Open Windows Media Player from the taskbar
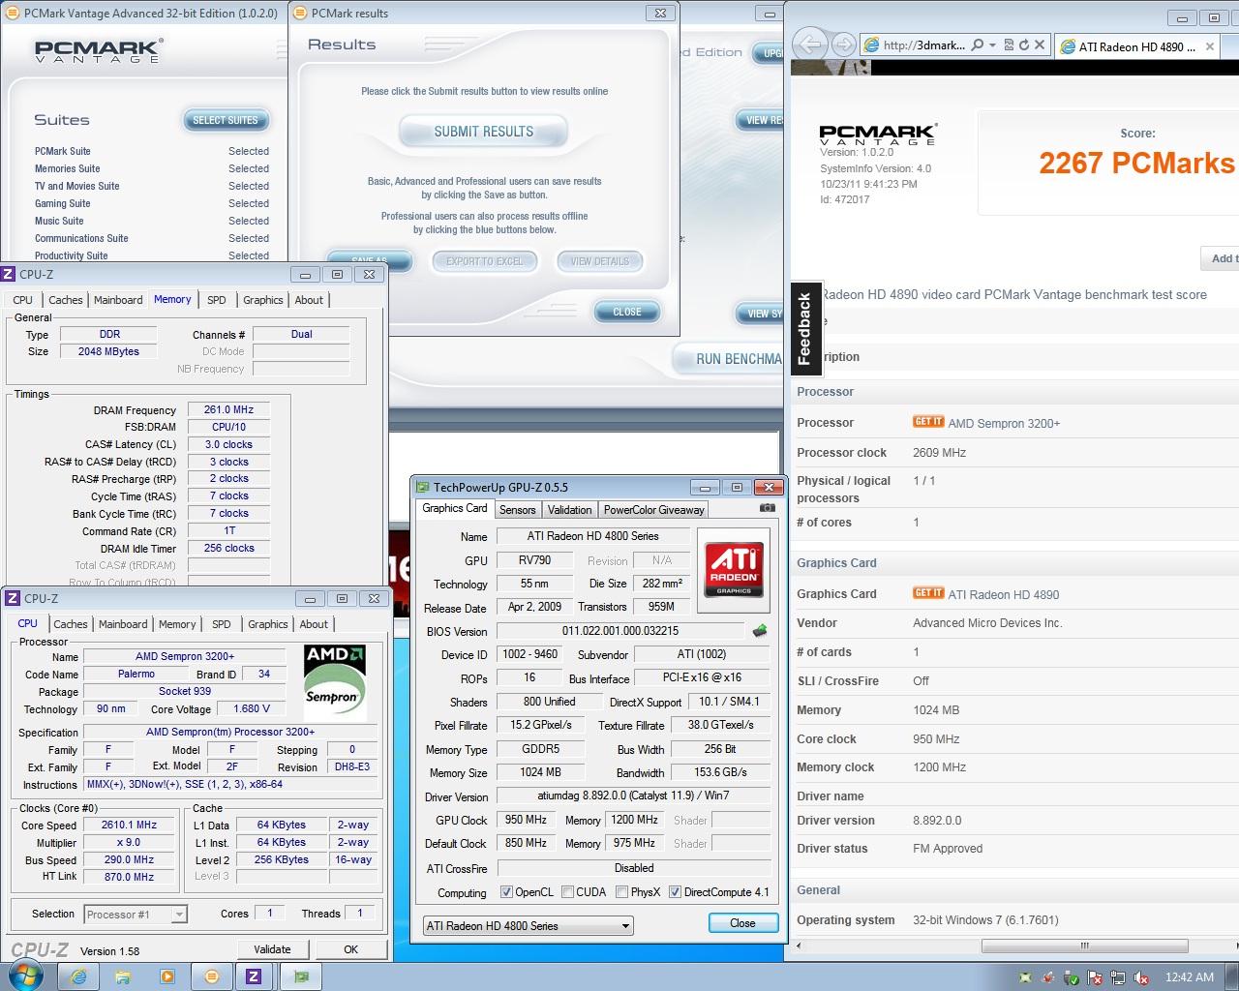The image size is (1239, 991). (x=167, y=976)
